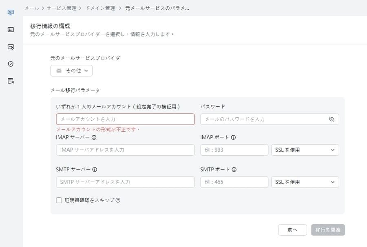Open the その他 provider dropdown

72,71
